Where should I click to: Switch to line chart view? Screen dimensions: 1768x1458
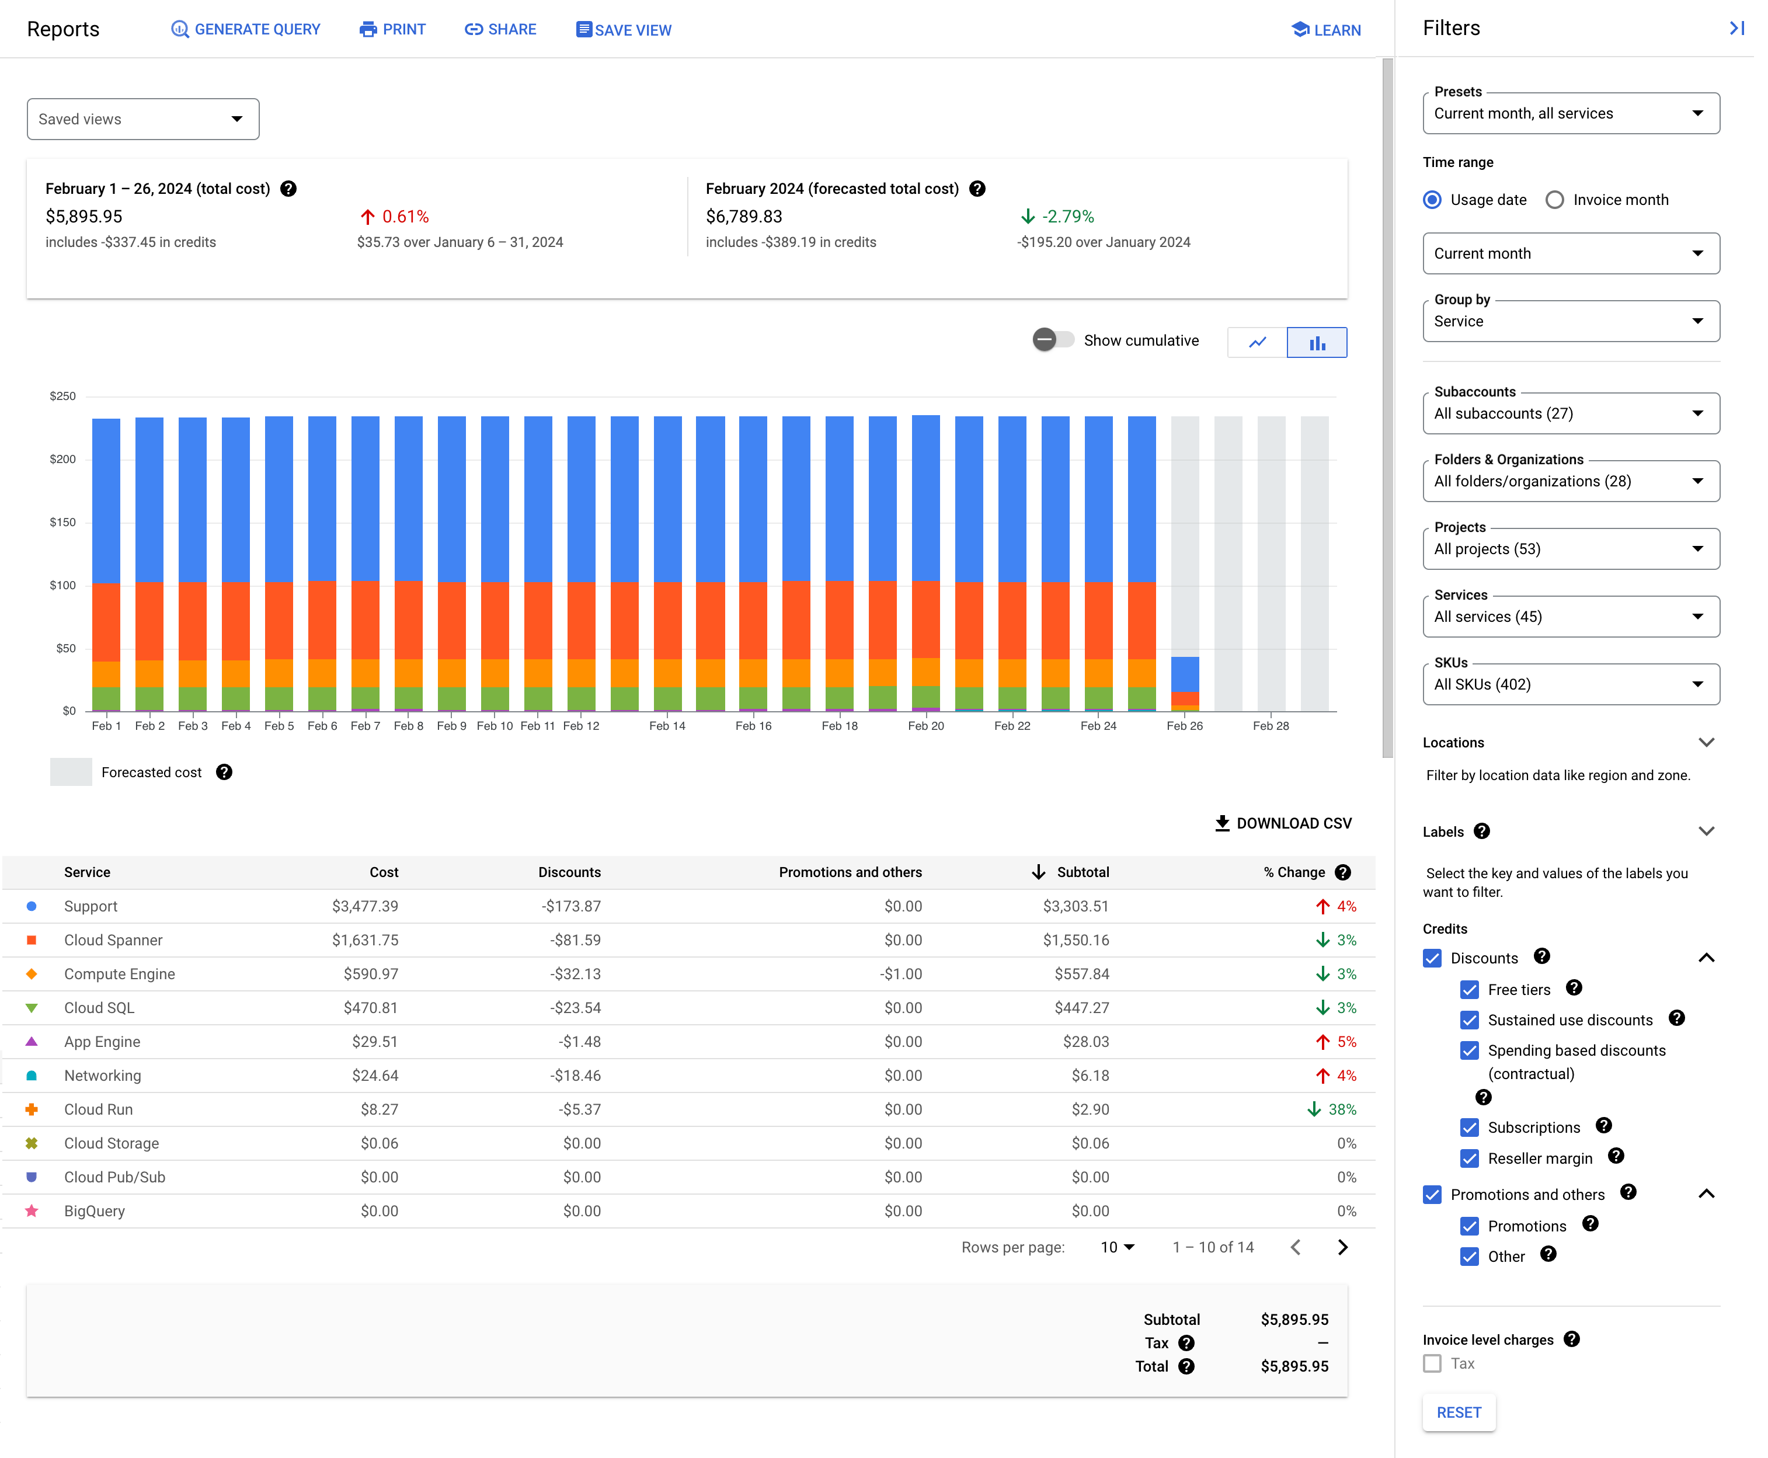[1258, 342]
